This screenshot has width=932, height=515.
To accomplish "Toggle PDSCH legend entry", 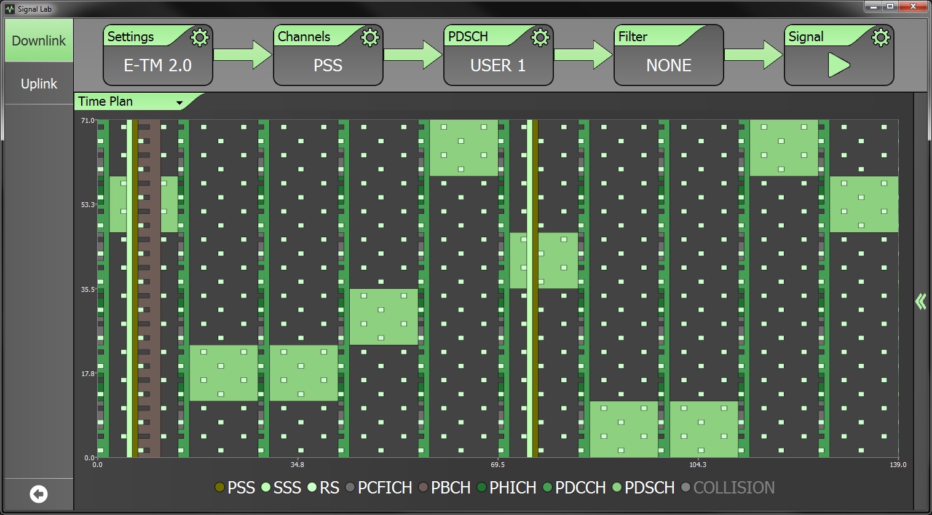I will click(x=643, y=488).
